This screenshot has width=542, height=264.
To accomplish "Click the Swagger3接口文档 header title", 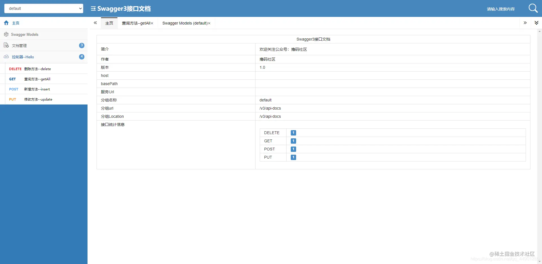I will [124, 9].
